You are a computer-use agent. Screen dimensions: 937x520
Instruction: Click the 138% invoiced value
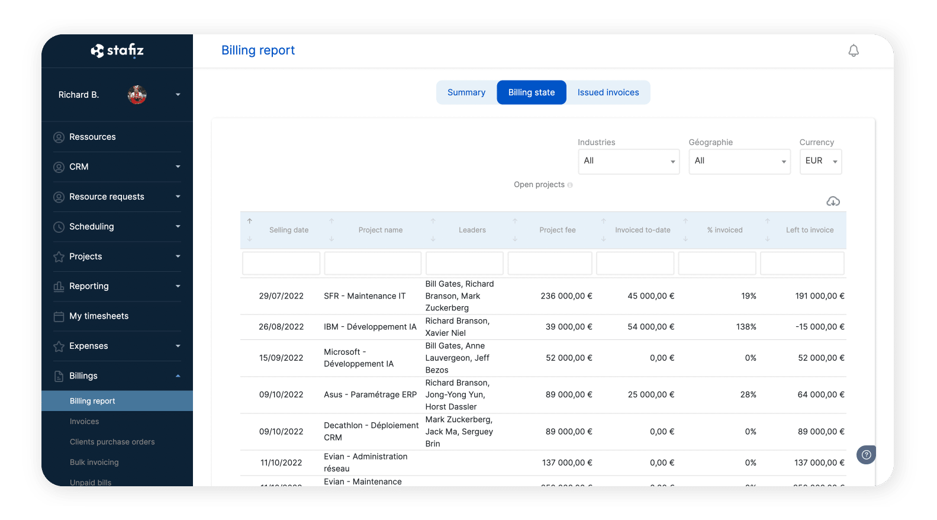point(746,327)
